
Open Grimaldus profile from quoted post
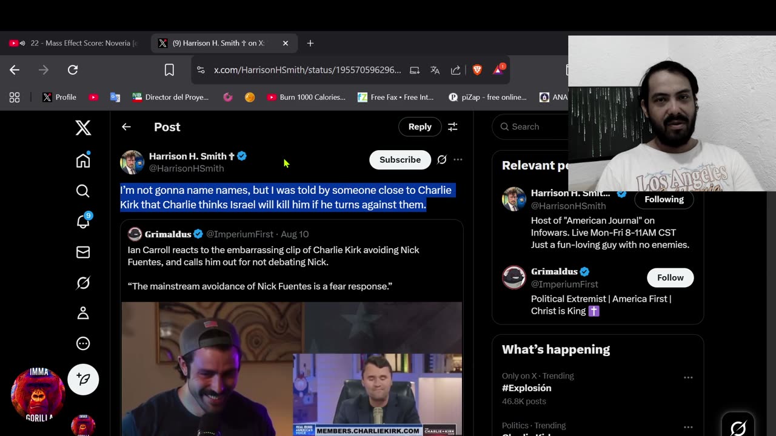click(x=167, y=234)
